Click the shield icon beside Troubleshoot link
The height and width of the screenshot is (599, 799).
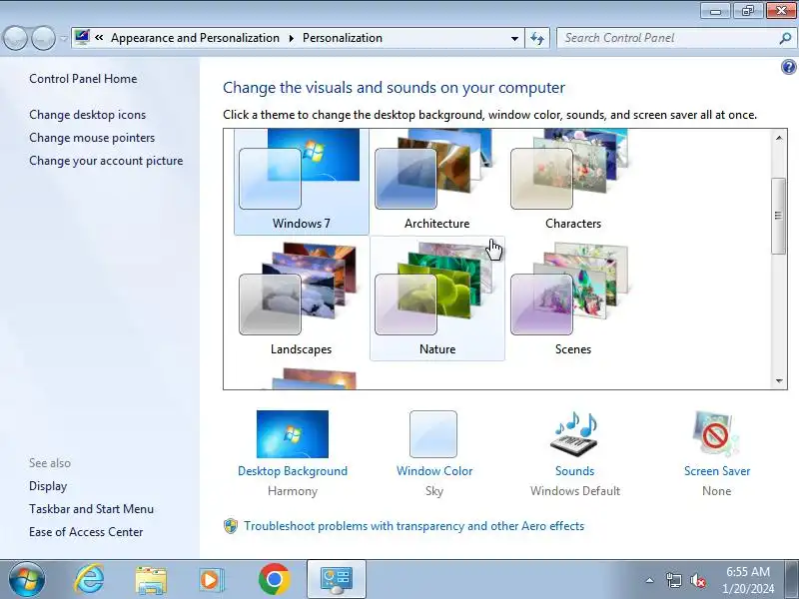tap(231, 526)
